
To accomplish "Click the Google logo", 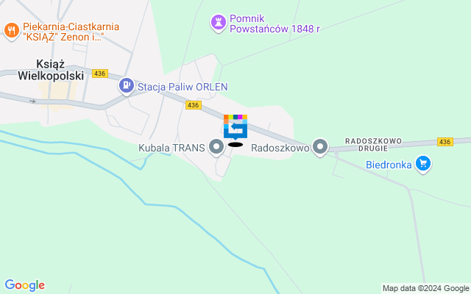I will pos(25,285).
